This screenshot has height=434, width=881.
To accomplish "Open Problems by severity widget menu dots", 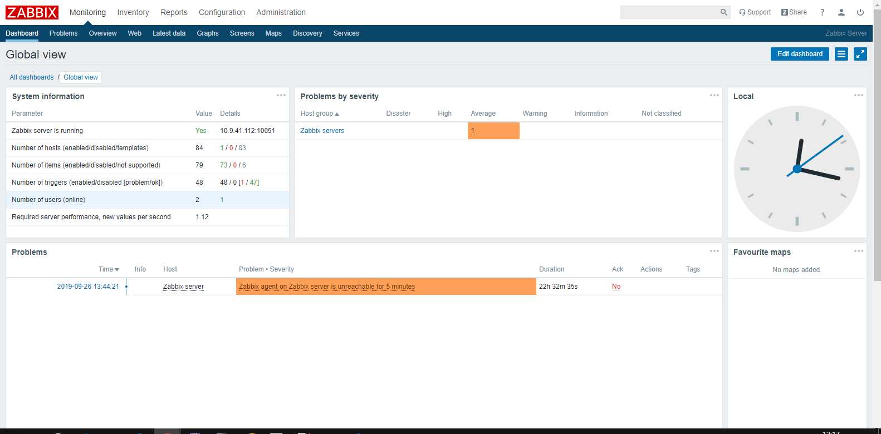I will point(714,95).
